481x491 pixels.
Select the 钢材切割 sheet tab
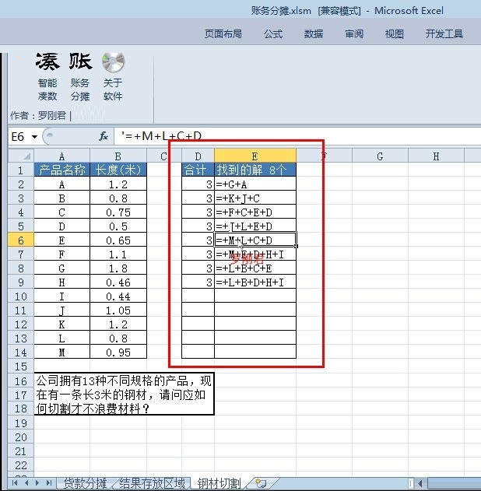219,483
